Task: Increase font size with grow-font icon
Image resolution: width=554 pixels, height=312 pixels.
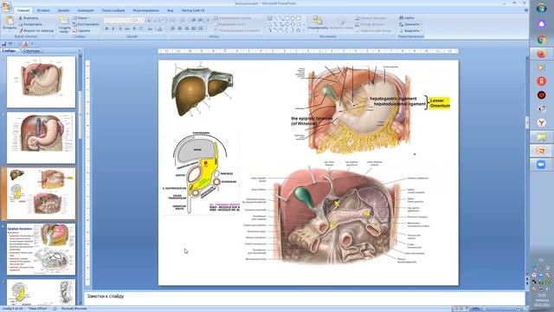Action: pyautogui.click(x=148, y=21)
